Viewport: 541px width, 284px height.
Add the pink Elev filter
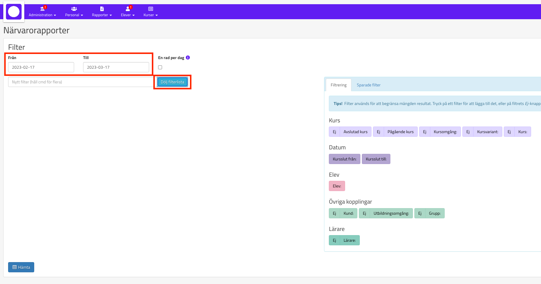click(337, 186)
